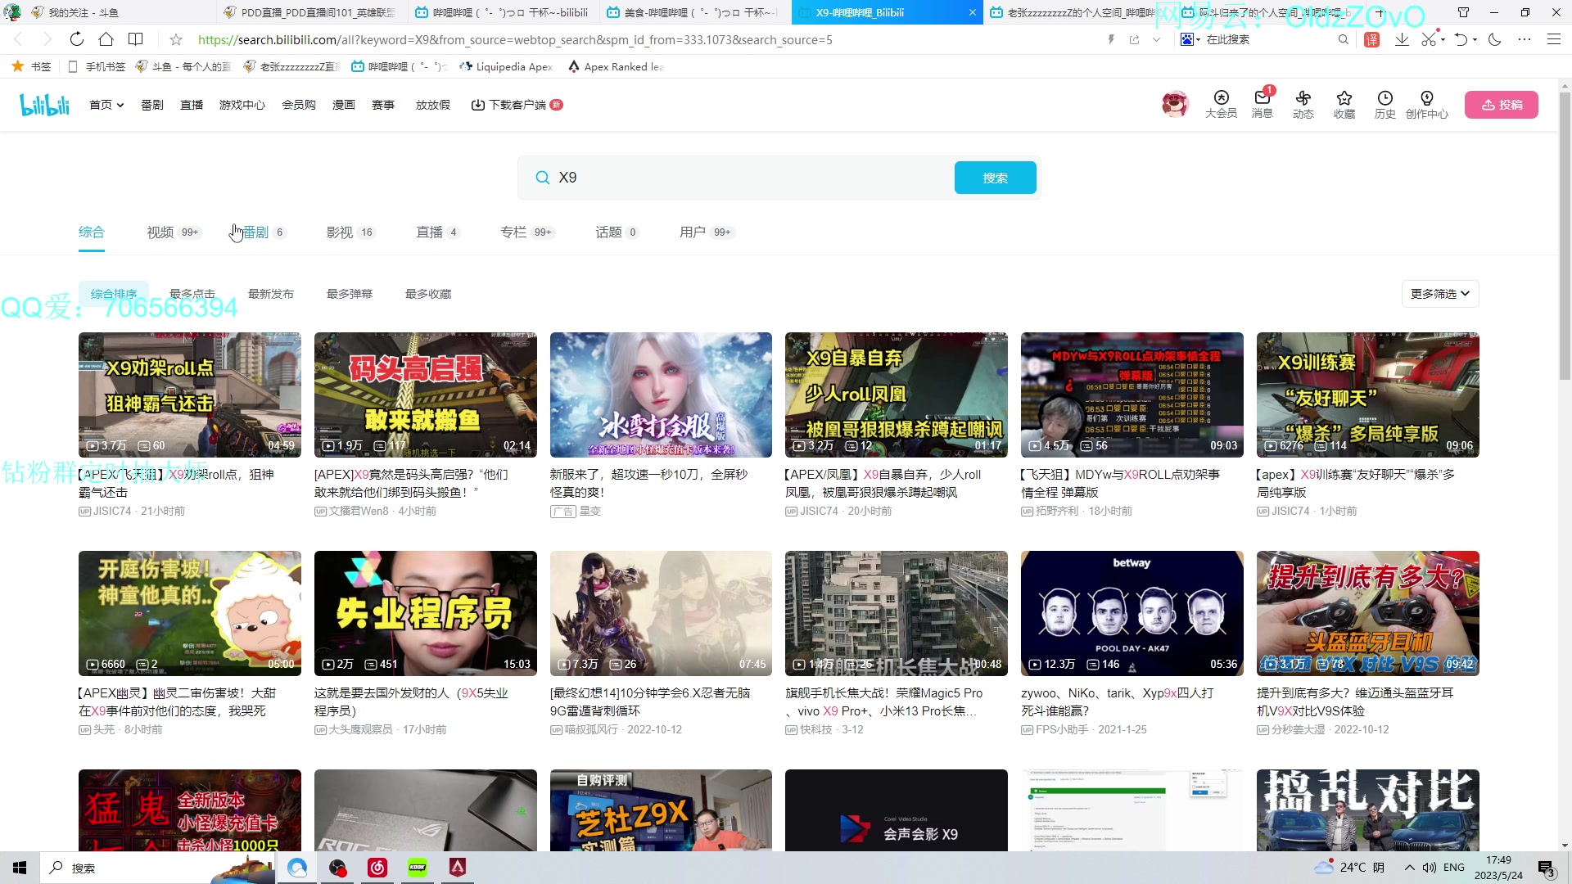The image size is (1572, 884).
Task: Click the undo closed tab arrow icon
Action: 1461,39
